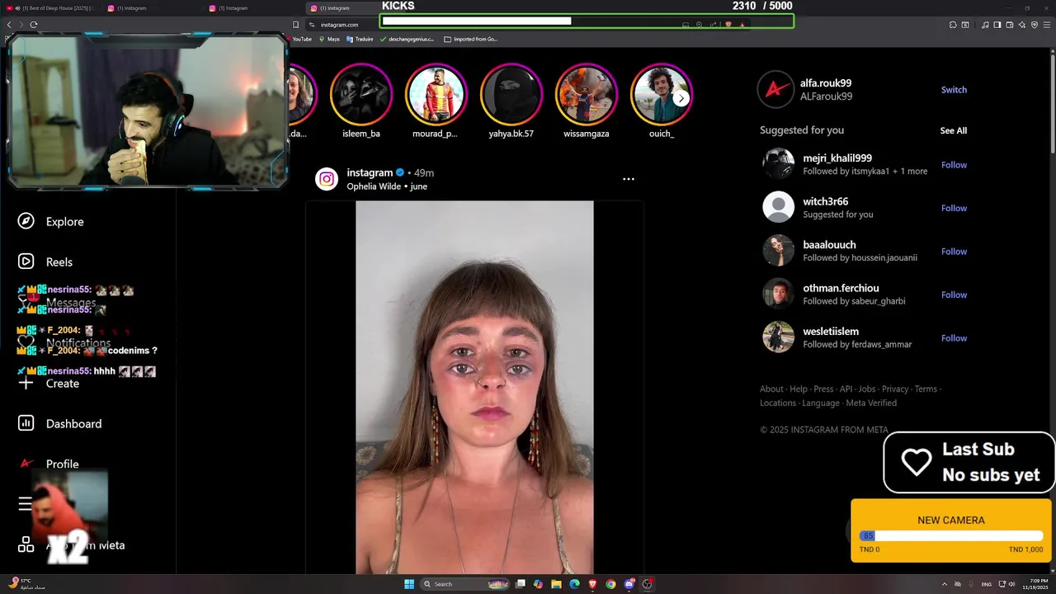1056x594 pixels.
Task: Open the Profile avatar icon in the sidebar
Action: pos(26,464)
